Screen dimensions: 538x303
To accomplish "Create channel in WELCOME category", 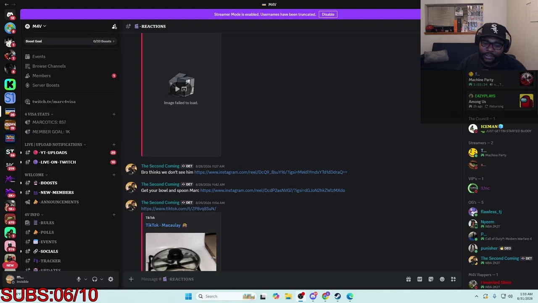I will (x=114, y=175).
